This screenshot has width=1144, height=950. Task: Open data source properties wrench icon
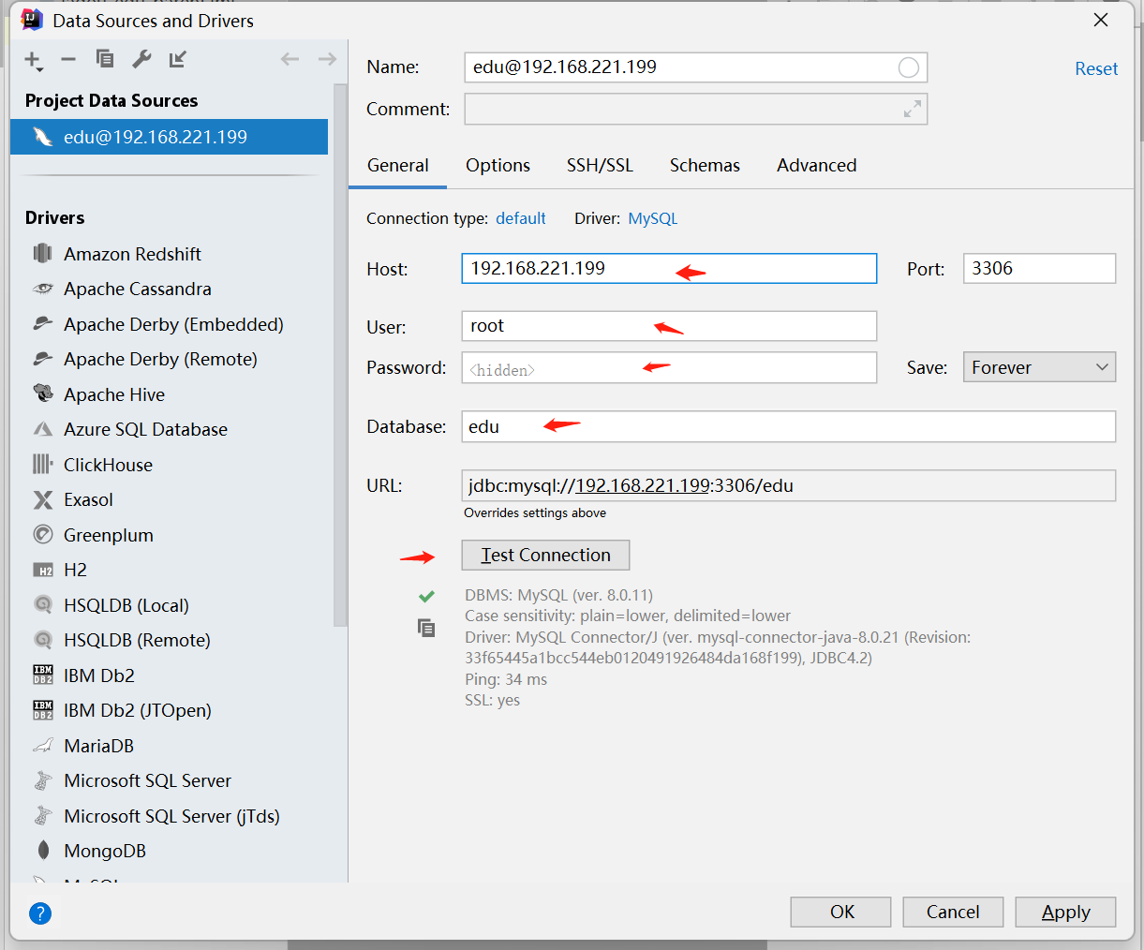[141, 58]
